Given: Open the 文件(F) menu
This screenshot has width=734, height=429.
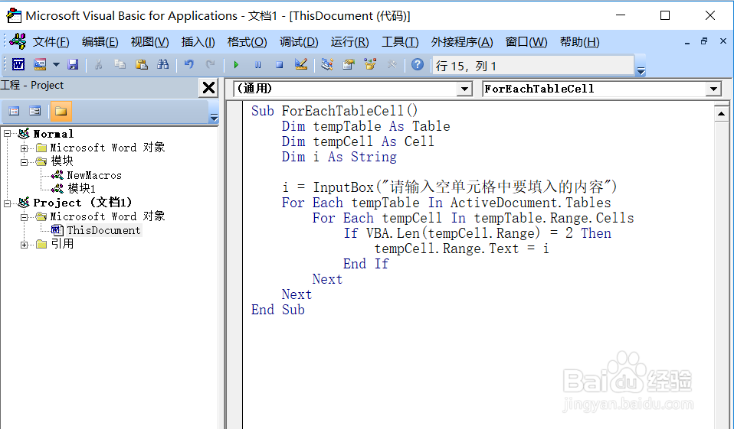Looking at the screenshot, I should pos(51,42).
